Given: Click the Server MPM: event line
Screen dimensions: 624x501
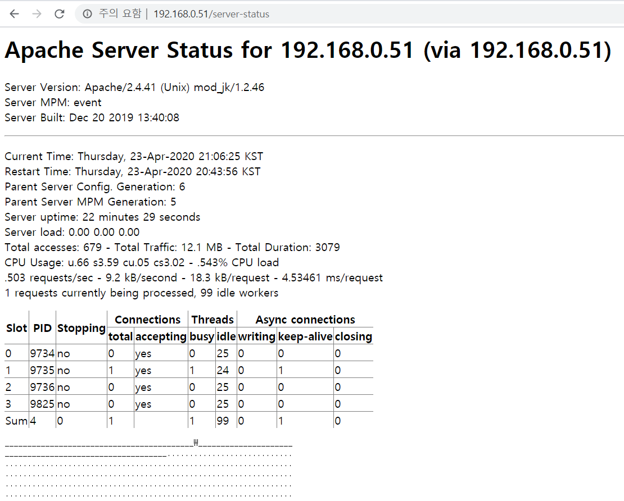Looking at the screenshot, I should 53,103.
